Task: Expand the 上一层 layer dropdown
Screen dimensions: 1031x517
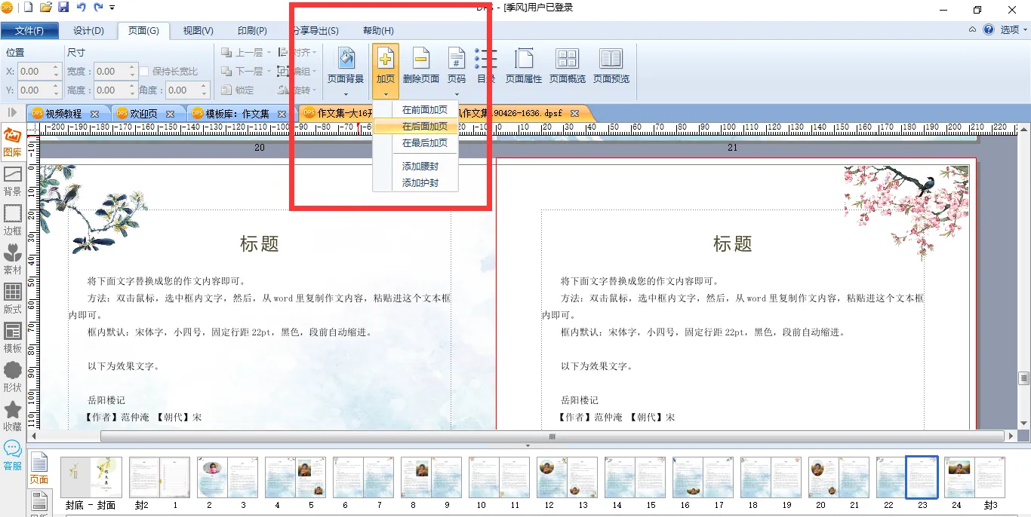Action: 269,53
